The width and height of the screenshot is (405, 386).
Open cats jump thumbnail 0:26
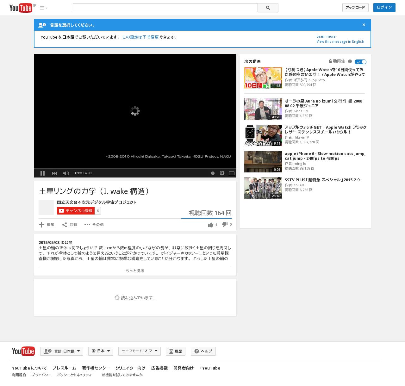pyautogui.click(x=263, y=162)
